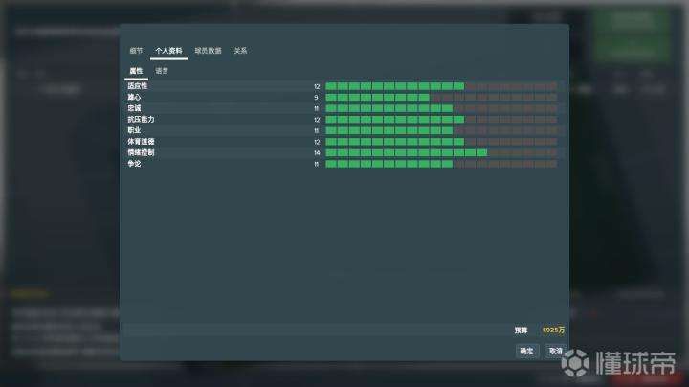The image size is (689, 387).
Task: Open the 细节 tab
Action: click(136, 51)
